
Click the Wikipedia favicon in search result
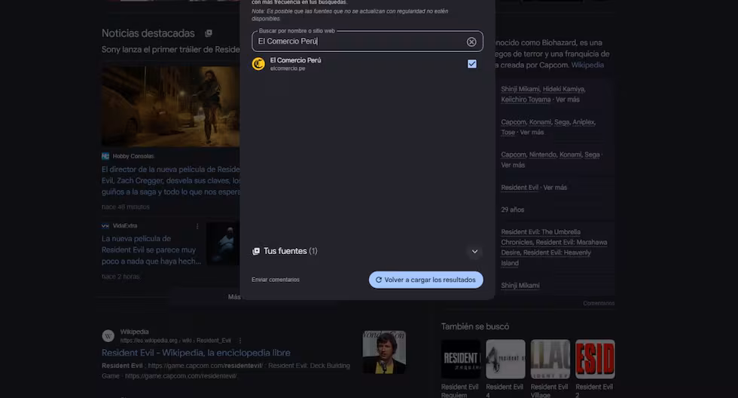tap(108, 335)
